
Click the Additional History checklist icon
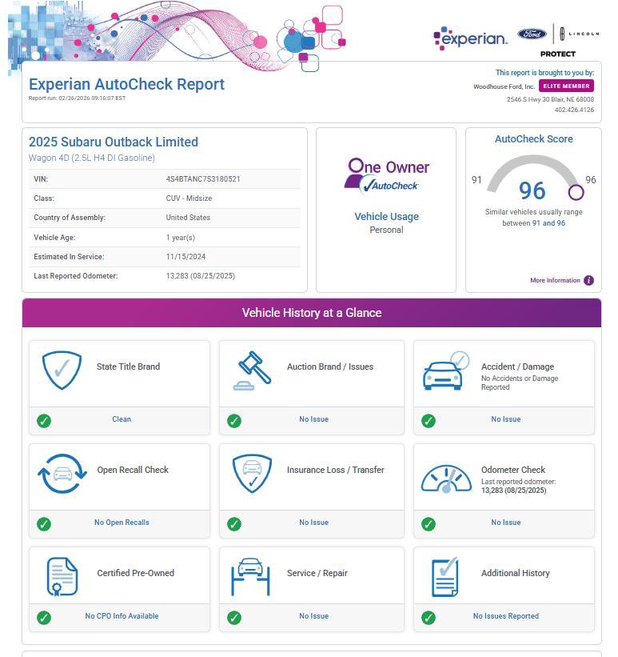pos(445,577)
